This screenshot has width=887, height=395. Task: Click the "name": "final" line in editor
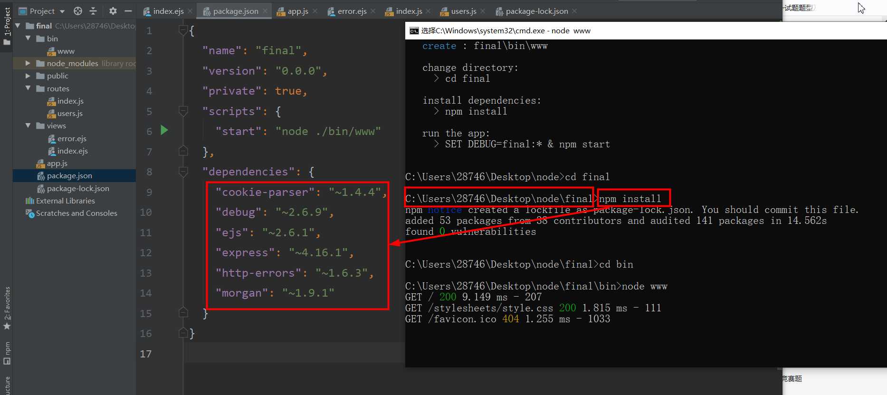click(255, 50)
